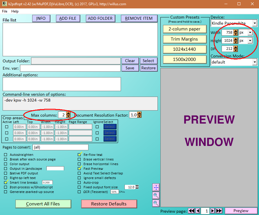This screenshot has width=259, height=215.
Task: Click Restore Defaults button
Action: coord(109,204)
